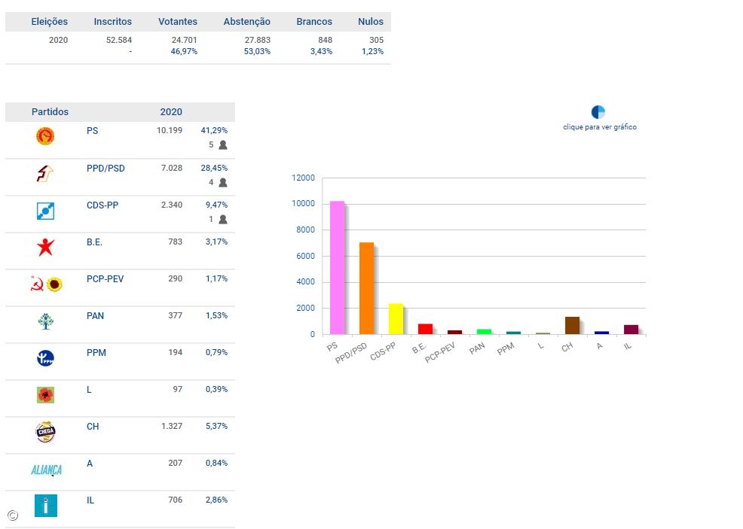Image resolution: width=743 pixels, height=529 pixels.
Task: Click the 'clique para ver gráfico' link
Action: (x=600, y=127)
